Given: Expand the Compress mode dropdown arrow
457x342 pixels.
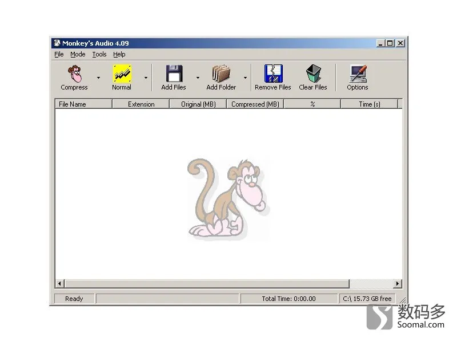Looking at the screenshot, I should click(x=98, y=78).
